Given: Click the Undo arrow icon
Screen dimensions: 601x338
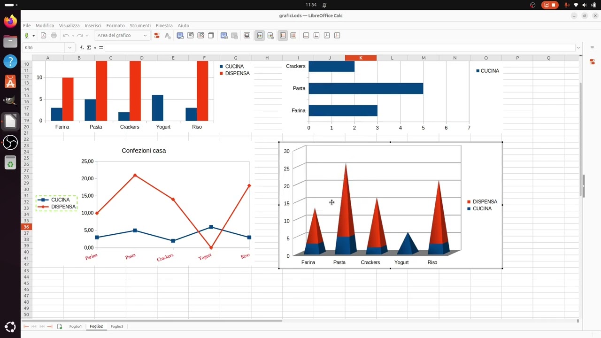Looking at the screenshot, I should point(66,35).
